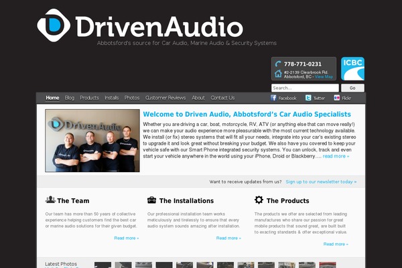Open the ICBC badge
402x268 pixels.
coord(352,68)
